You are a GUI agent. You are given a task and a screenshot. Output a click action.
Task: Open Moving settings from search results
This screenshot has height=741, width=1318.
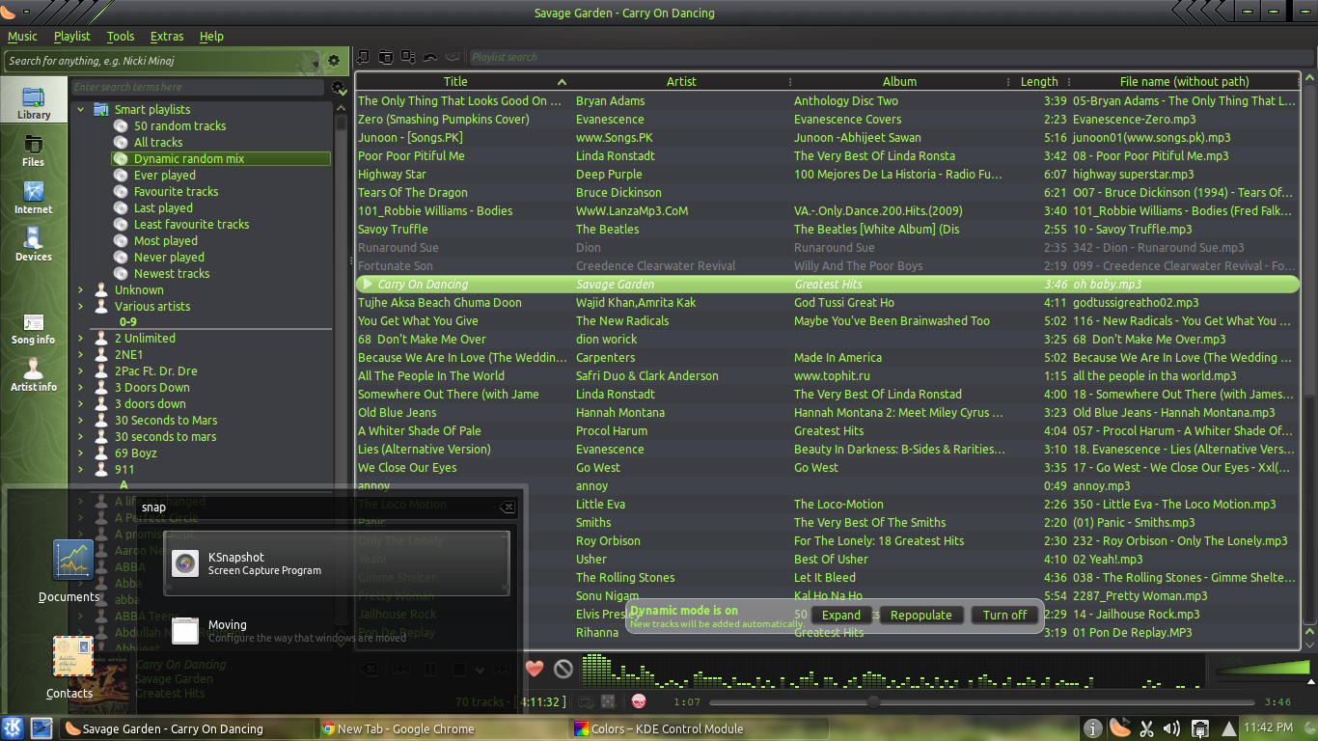point(336,631)
